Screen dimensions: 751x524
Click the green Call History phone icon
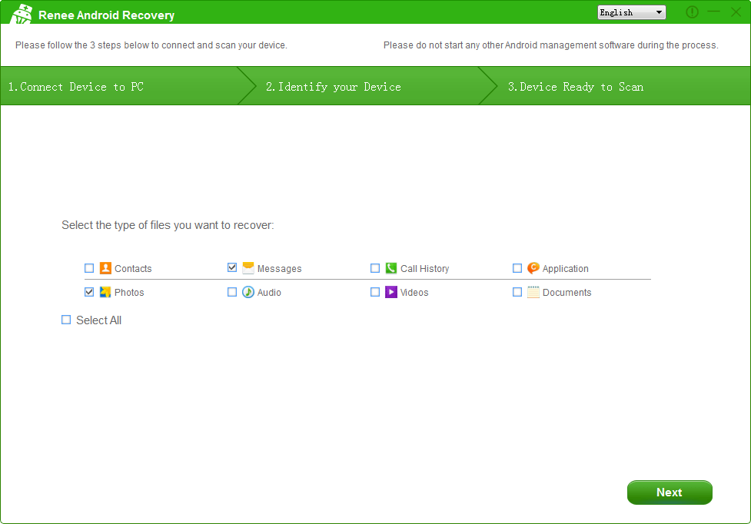click(391, 268)
